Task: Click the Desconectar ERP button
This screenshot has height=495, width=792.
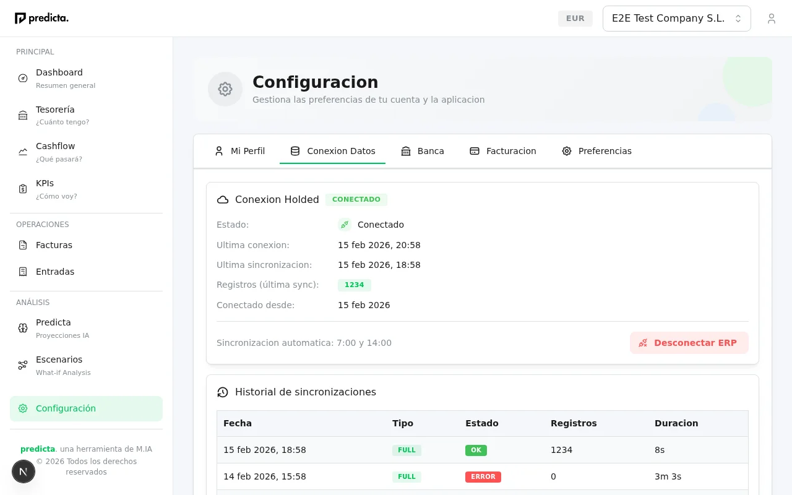Action: click(x=689, y=343)
